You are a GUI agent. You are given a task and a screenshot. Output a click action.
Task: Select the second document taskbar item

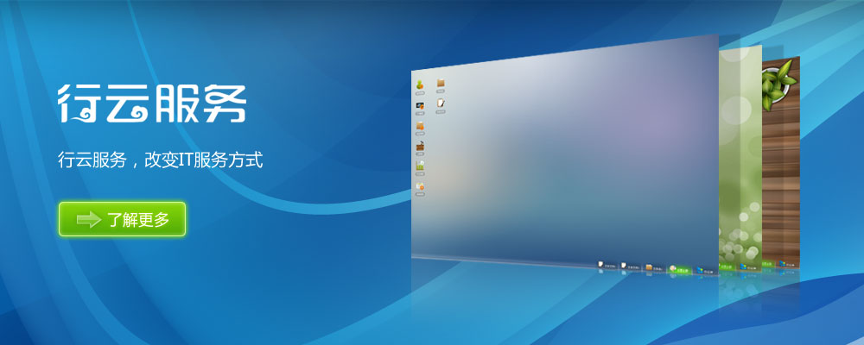(630, 267)
